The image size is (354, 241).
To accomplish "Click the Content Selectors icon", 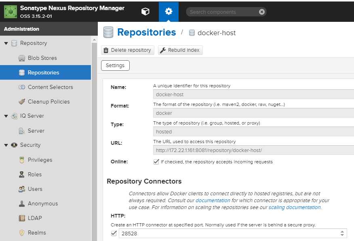I will click(22, 87).
